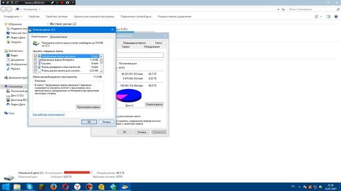Click Свойства системы in toolbar
Screen dimensions: 341x191
[56, 16]
